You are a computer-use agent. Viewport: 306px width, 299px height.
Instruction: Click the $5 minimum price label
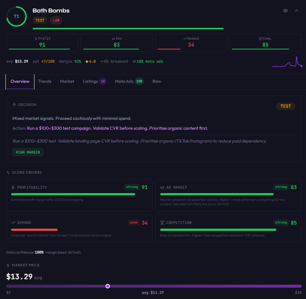8,292
